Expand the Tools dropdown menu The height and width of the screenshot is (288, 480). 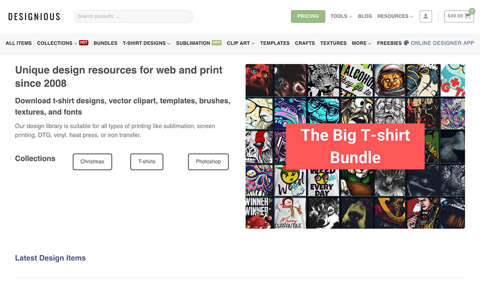click(341, 16)
